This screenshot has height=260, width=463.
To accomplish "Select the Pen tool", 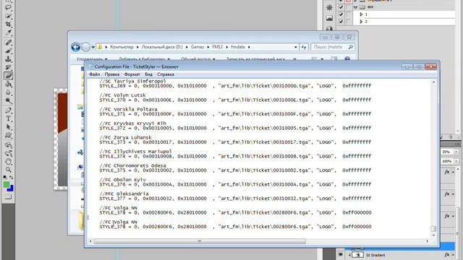I will (8, 110).
